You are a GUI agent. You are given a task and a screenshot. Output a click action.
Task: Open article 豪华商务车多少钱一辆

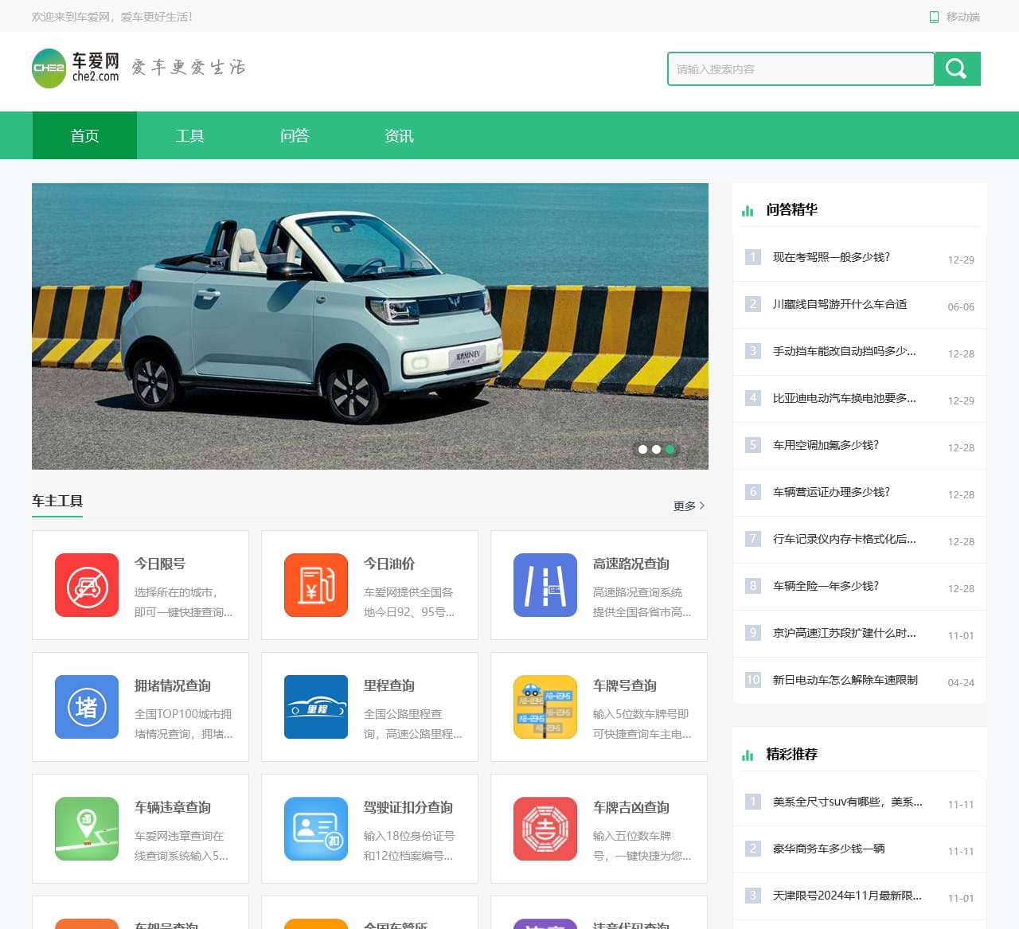(x=829, y=849)
